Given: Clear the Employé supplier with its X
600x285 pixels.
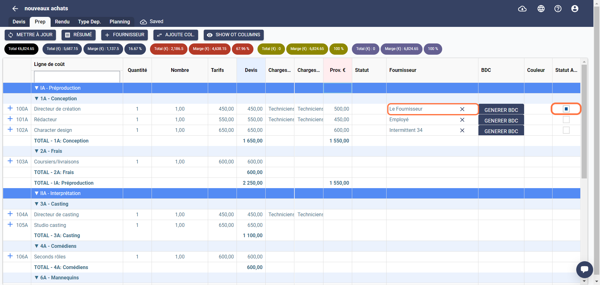Looking at the screenshot, I should 462,120.
